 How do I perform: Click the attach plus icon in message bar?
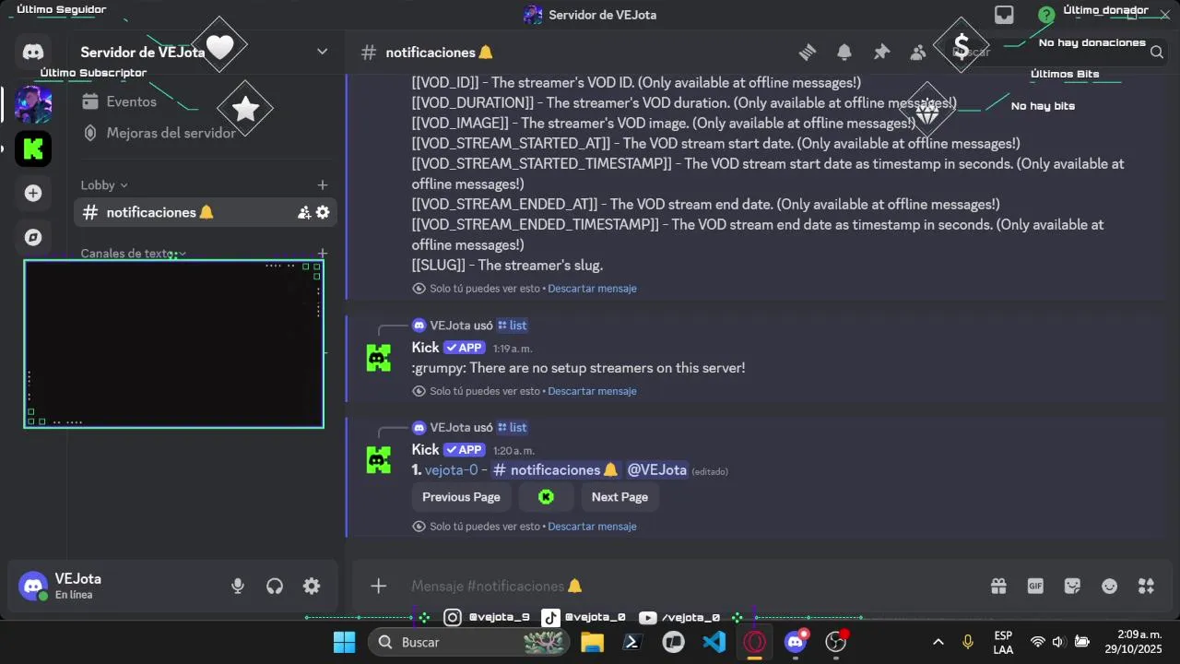tap(378, 586)
